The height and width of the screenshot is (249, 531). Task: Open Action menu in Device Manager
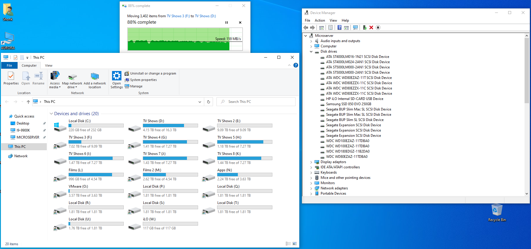320,20
